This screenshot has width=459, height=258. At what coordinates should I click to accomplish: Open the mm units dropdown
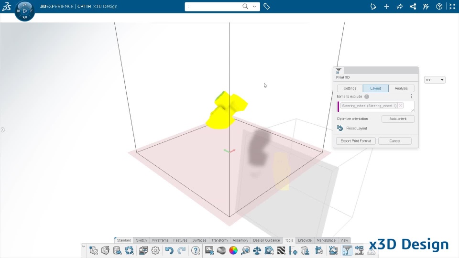pyautogui.click(x=435, y=80)
